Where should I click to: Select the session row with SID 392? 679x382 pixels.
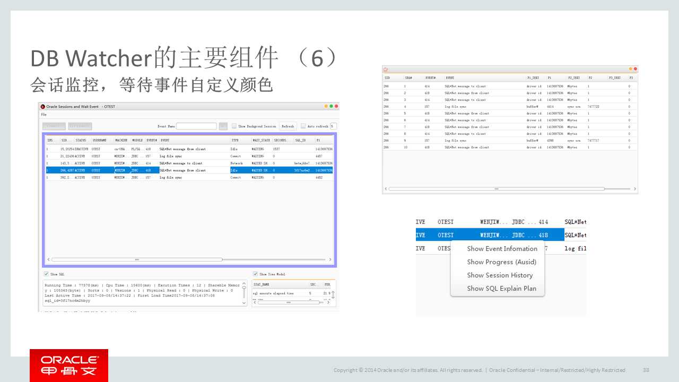point(189,177)
